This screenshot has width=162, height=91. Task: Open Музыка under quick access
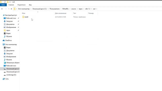pyautogui.click(x=9, y=36)
